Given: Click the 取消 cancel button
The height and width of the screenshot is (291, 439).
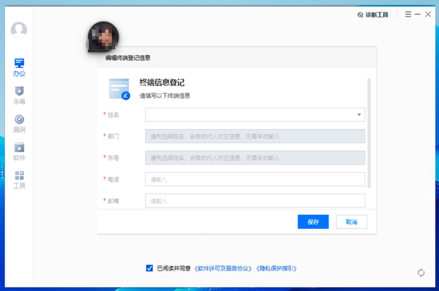Looking at the screenshot, I should coord(351,222).
